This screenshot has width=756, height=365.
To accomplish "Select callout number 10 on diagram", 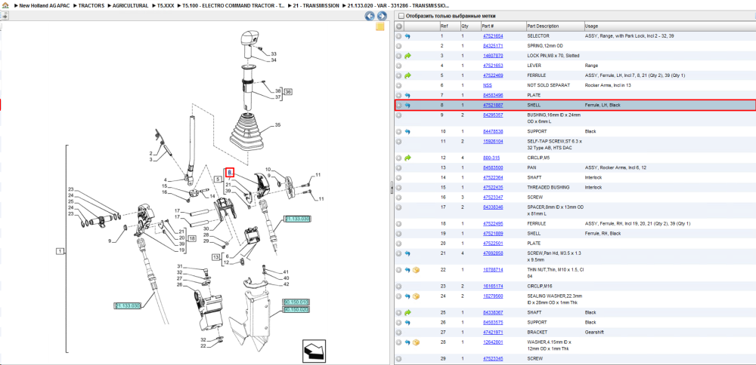I will 268,169.
